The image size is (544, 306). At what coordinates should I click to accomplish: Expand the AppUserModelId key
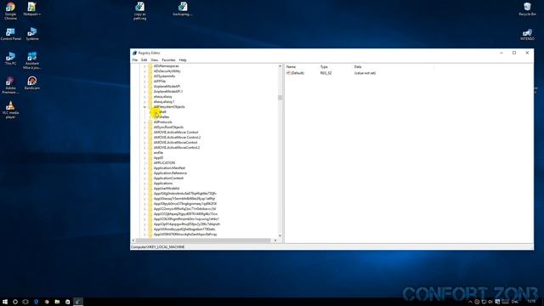pyautogui.click(x=144, y=189)
